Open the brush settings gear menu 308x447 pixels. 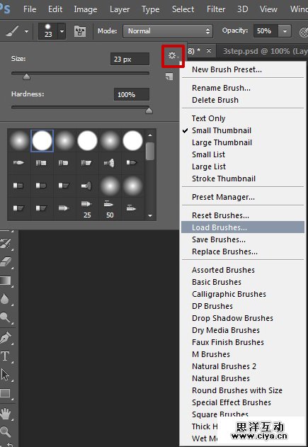pyautogui.click(x=173, y=55)
